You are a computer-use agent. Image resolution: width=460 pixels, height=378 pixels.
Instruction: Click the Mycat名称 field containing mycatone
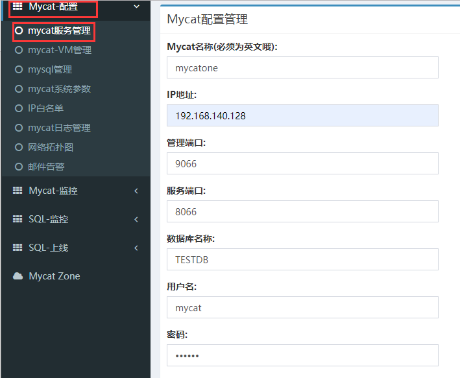[302, 67]
